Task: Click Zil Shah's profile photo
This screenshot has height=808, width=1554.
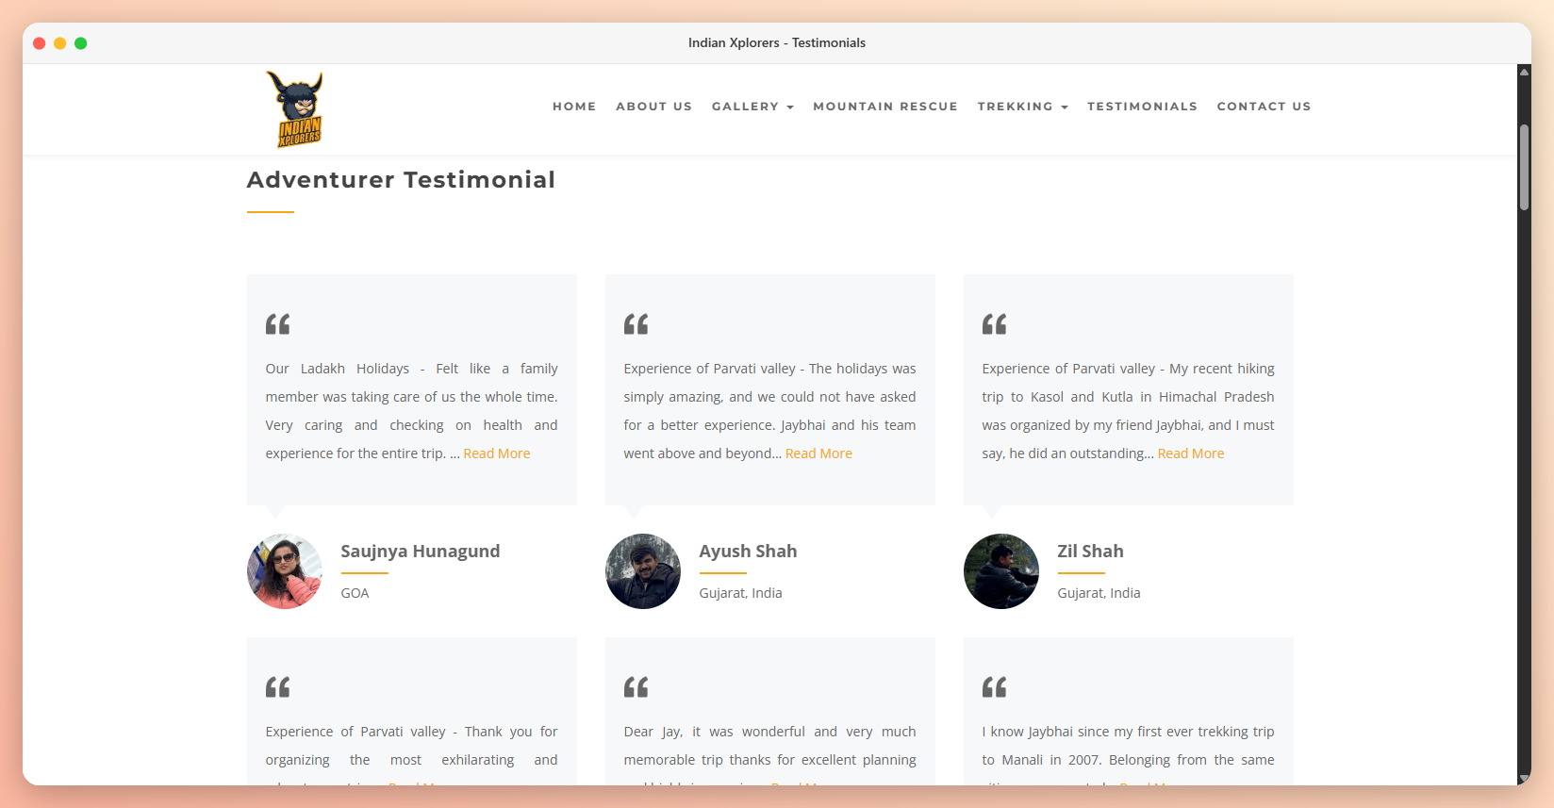Action: tap(1001, 571)
